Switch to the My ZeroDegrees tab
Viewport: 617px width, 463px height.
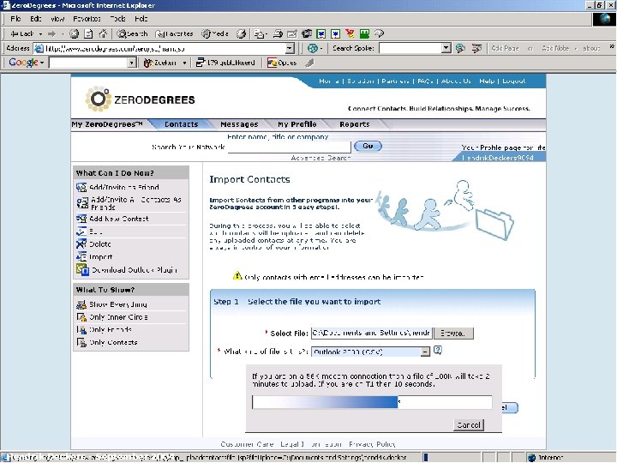[107, 124]
